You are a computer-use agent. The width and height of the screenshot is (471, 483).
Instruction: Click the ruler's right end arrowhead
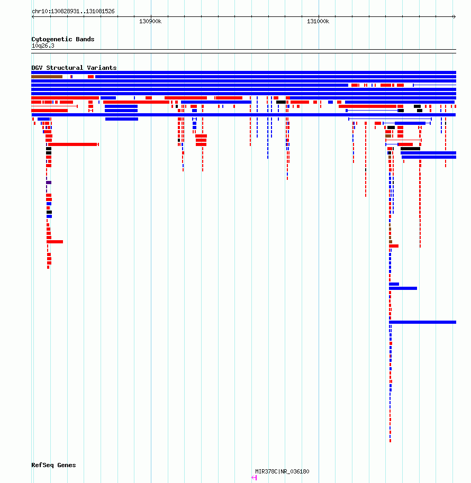click(x=455, y=16)
